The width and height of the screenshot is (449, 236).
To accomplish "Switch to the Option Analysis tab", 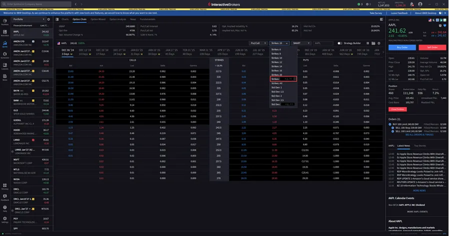I will click(x=118, y=19).
